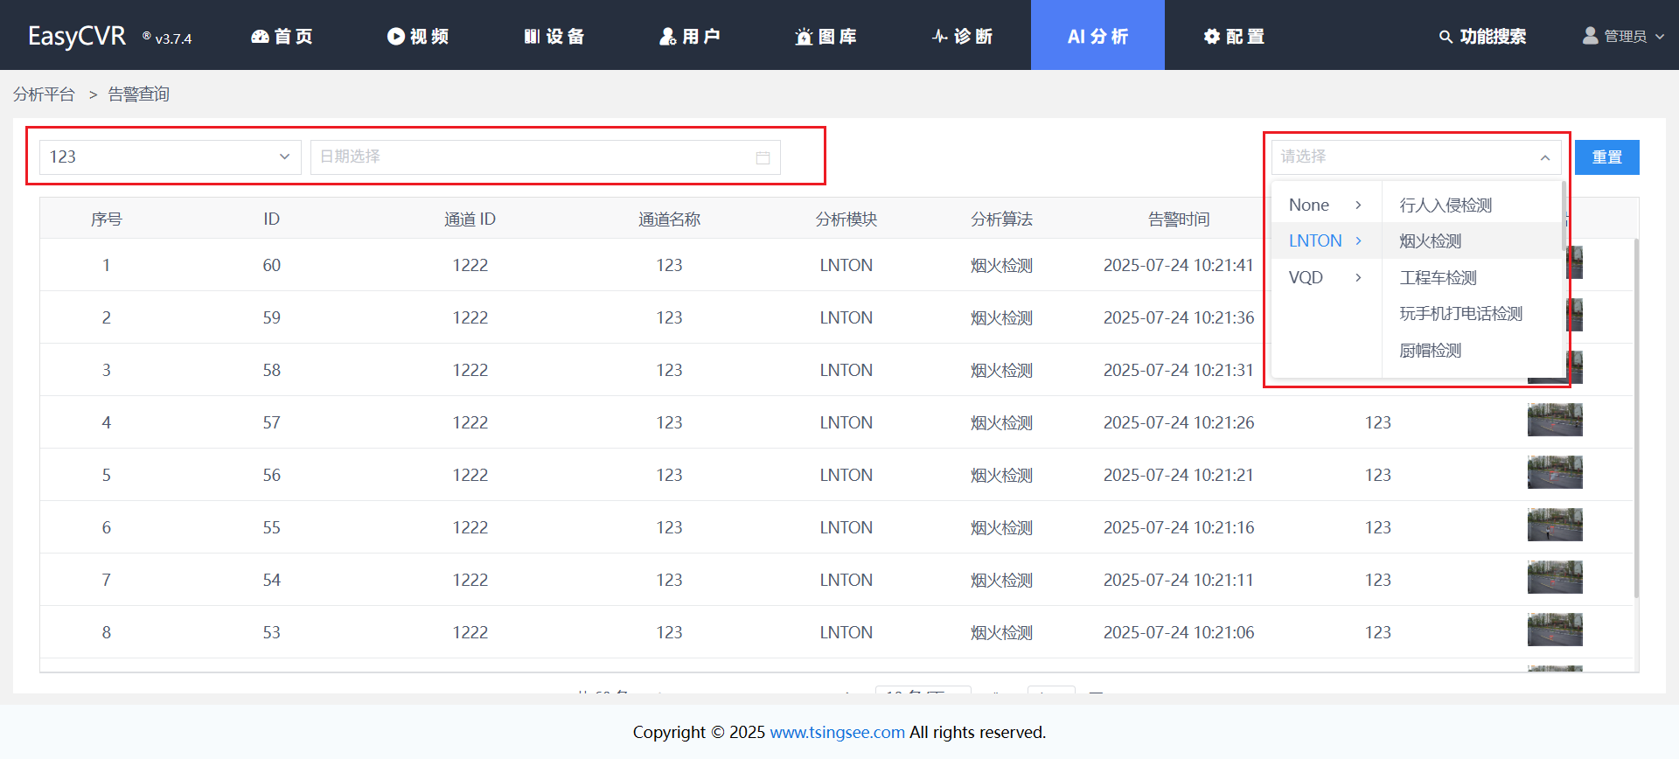Image resolution: width=1679 pixels, height=759 pixels.
Task: Click the 功能搜索 search icon
Action: pyautogui.click(x=1446, y=37)
